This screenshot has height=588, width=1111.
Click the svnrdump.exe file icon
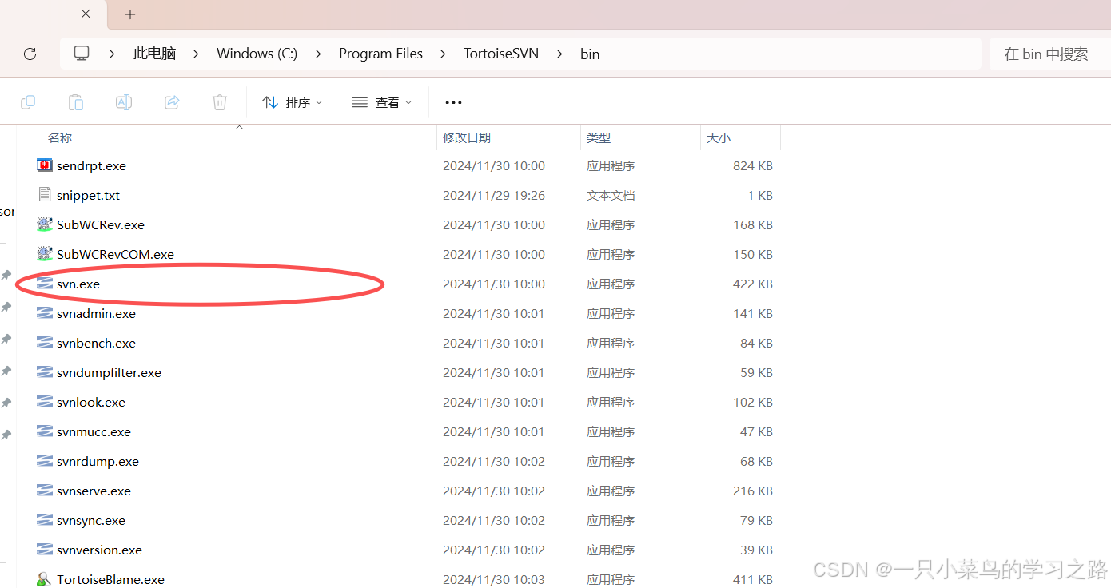click(45, 461)
